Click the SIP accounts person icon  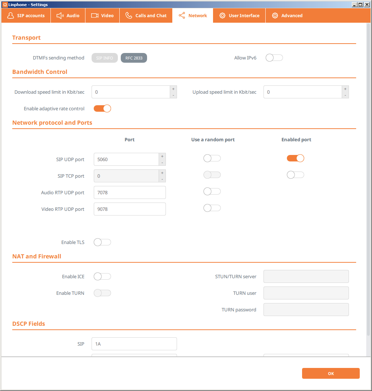(10, 15)
